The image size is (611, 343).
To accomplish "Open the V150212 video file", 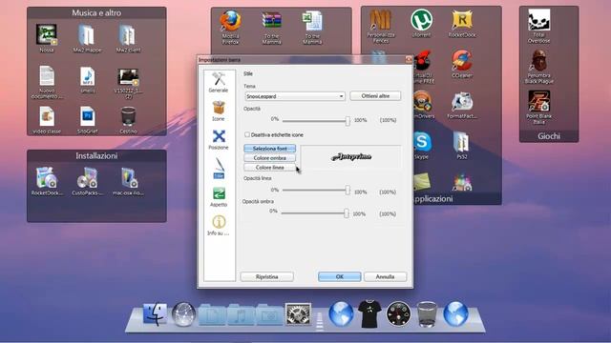I will pos(128,83).
